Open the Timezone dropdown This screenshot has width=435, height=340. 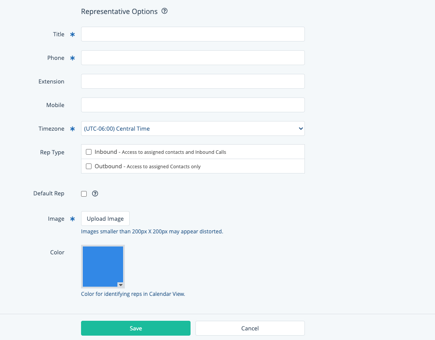[193, 128]
